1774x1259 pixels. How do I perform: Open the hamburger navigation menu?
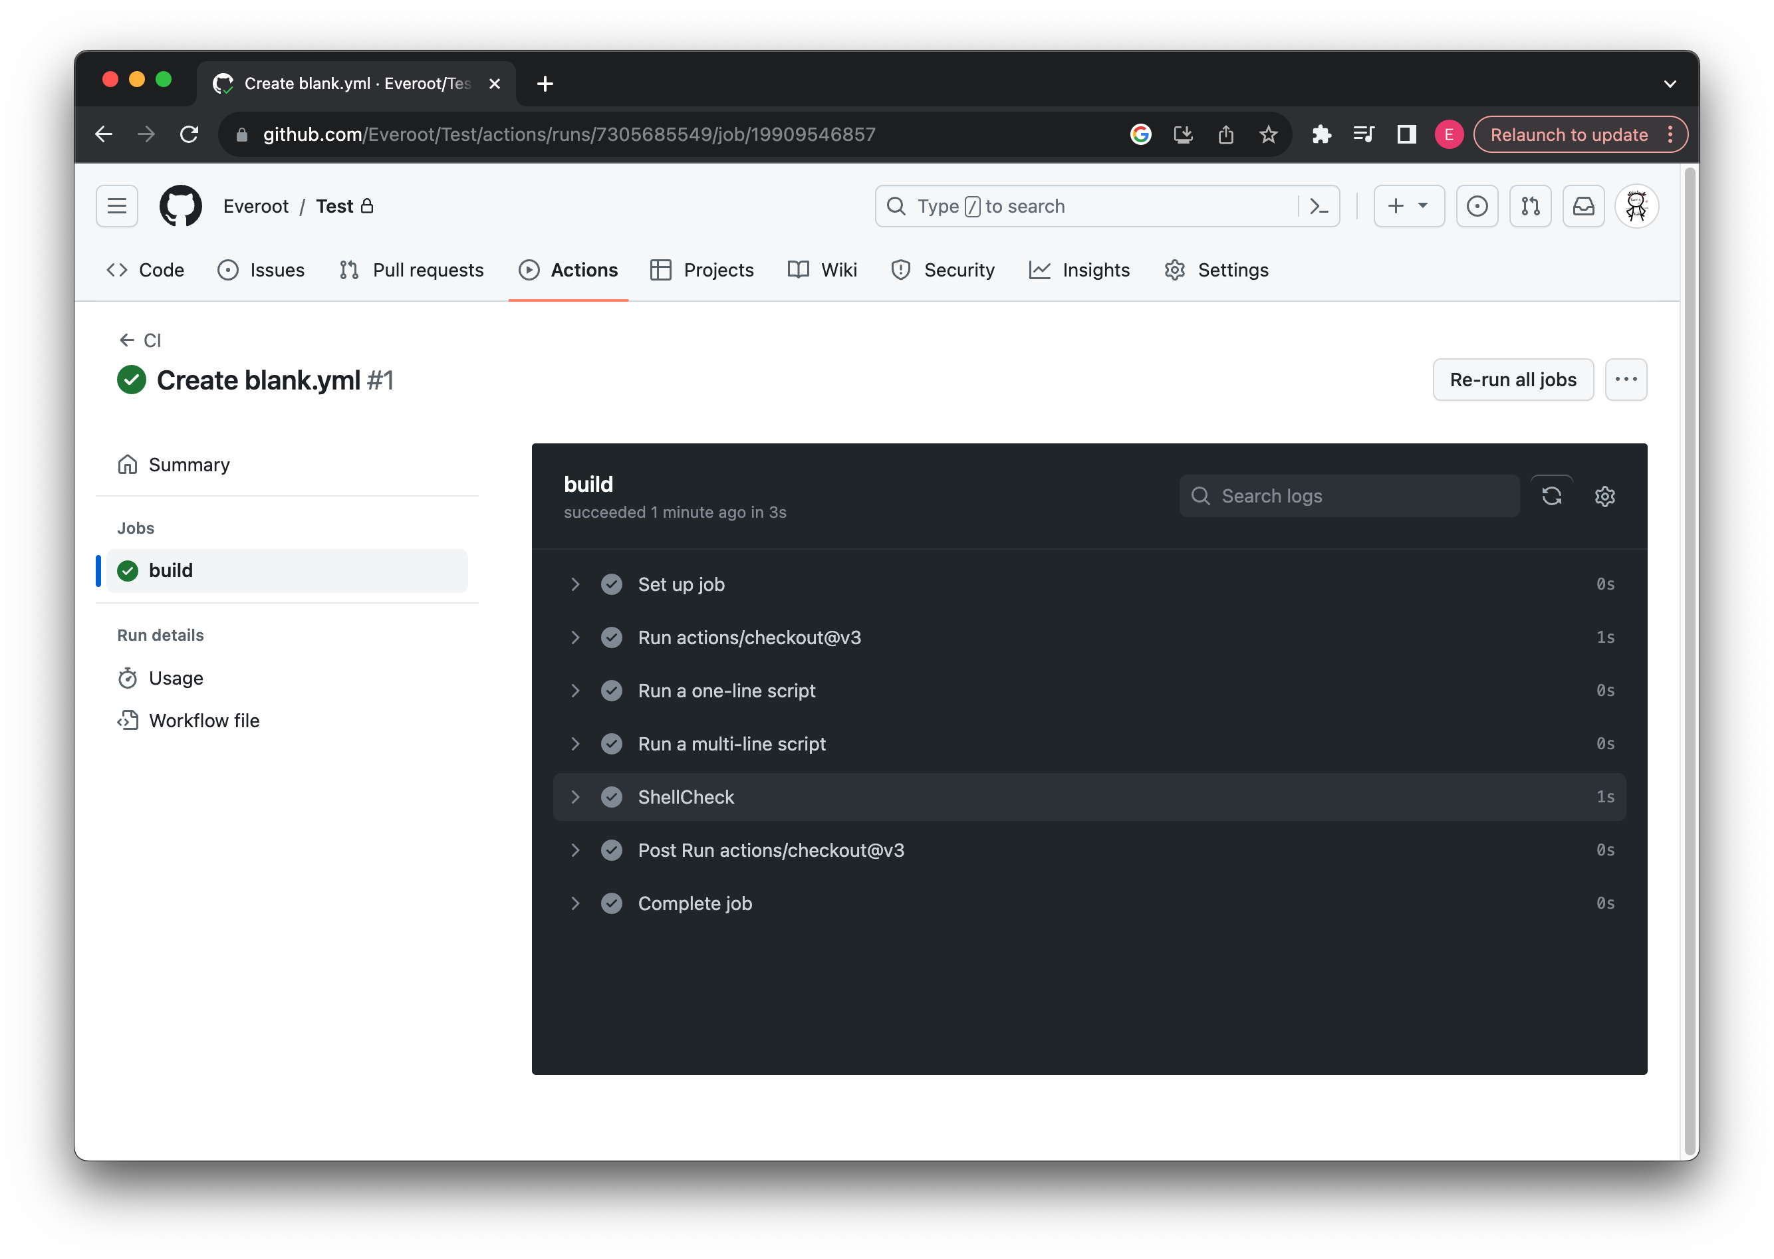(117, 206)
